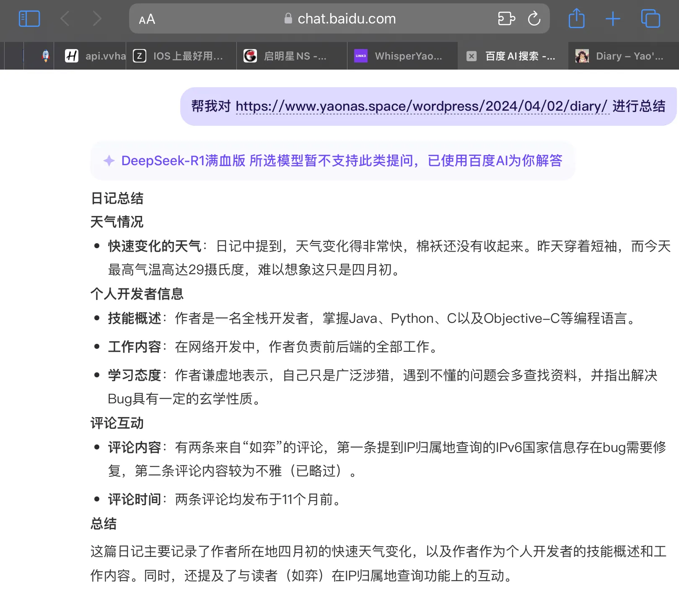Navigate back with the back arrow

(x=65, y=18)
